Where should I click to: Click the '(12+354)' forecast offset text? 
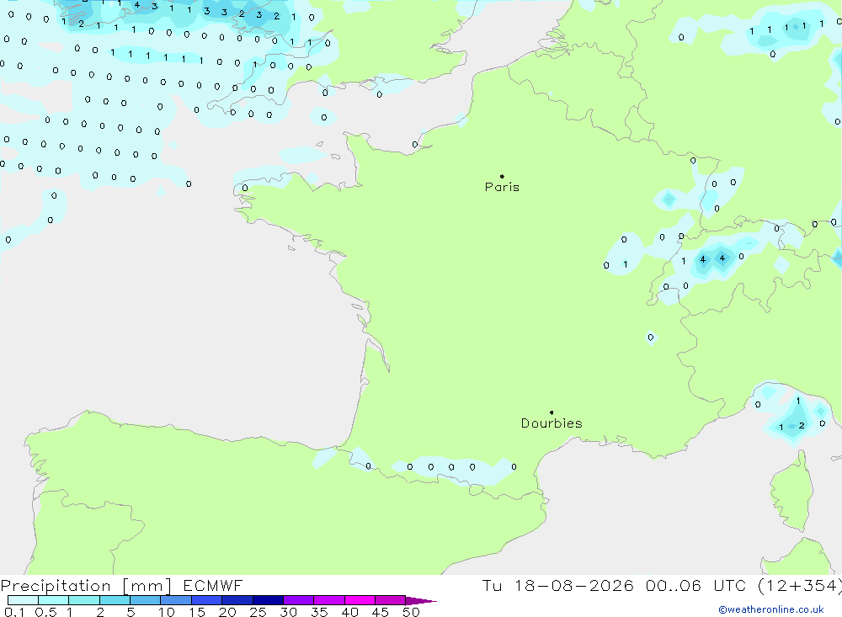coord(799,586)
